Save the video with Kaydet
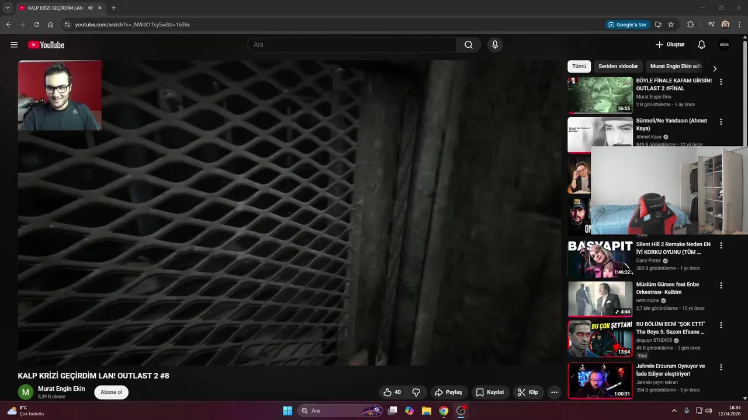748x420 pixels. [490, 393]
